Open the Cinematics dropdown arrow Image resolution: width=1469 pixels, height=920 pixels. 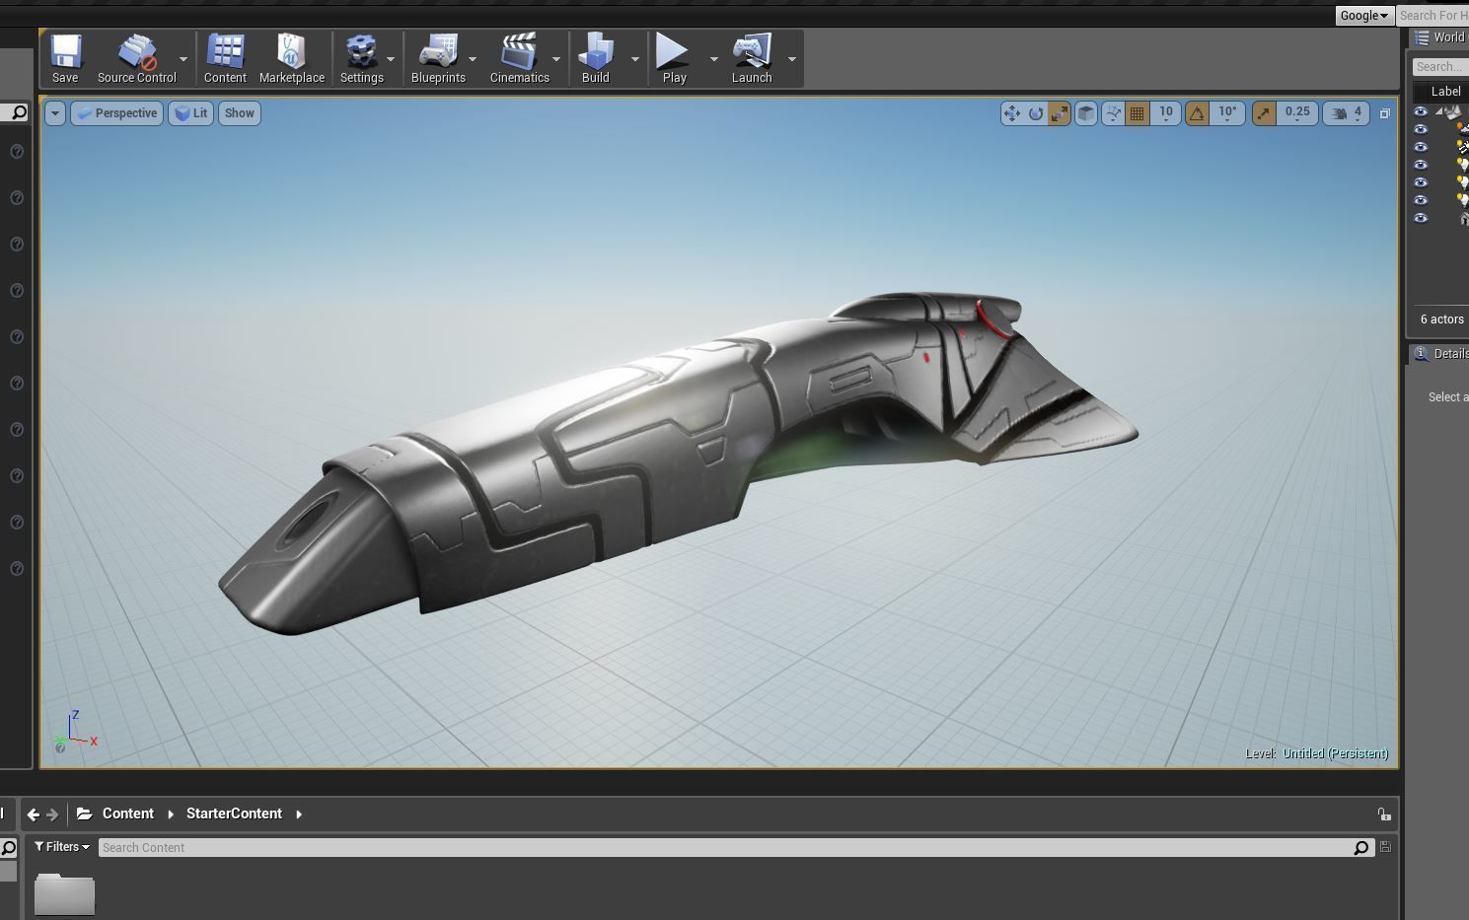[555, 59]
